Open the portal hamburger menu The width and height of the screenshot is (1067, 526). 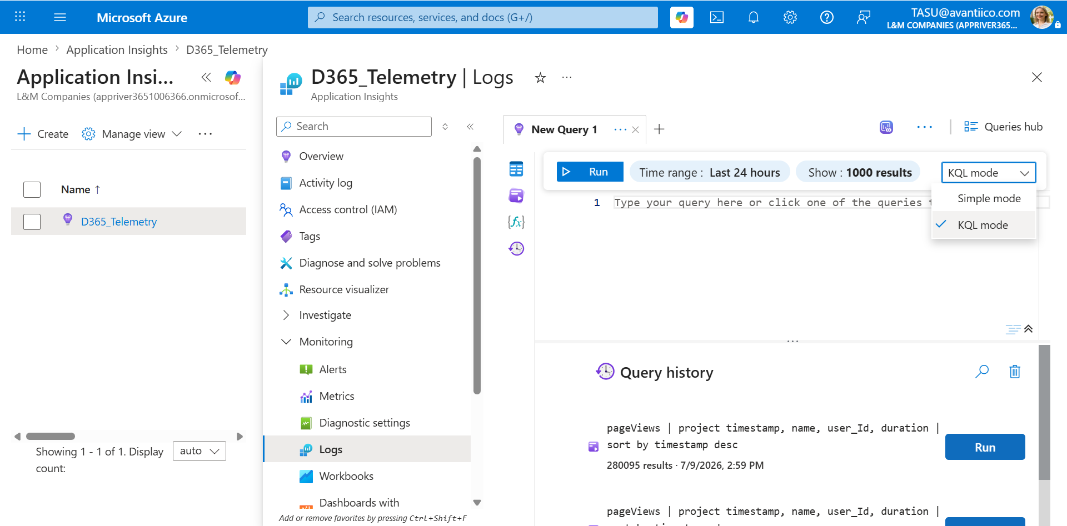pos(60,17)
